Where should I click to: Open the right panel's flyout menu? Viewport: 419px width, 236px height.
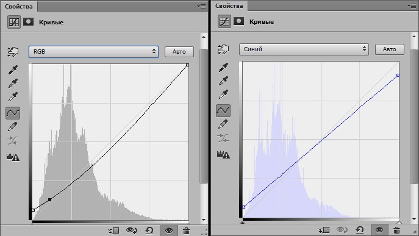click(x=412, y=6)
